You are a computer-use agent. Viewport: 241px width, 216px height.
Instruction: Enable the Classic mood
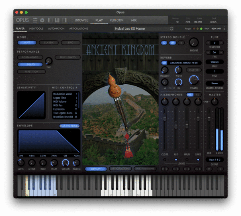tap(49, 43)
